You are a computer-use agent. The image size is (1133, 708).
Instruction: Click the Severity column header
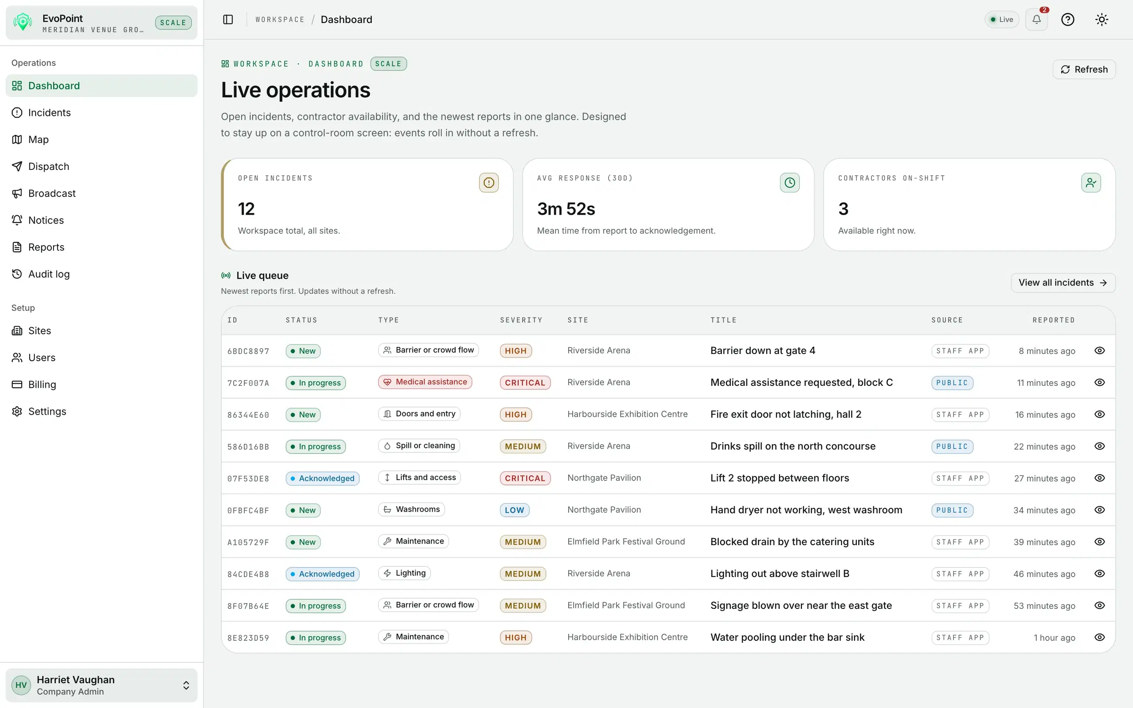coord(521,320)
